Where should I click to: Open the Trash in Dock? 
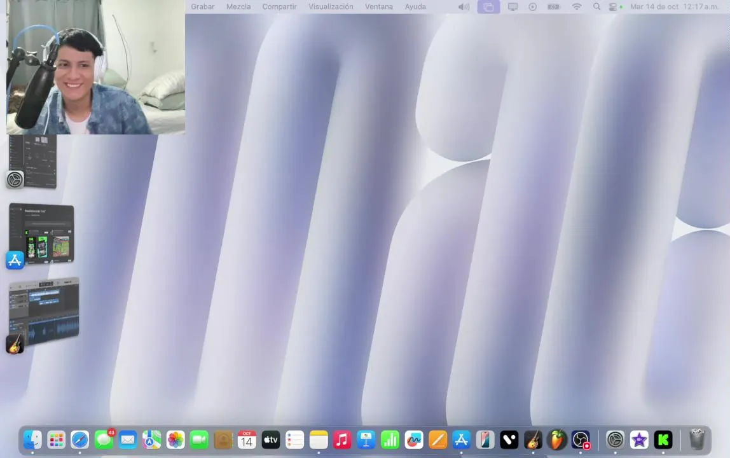(697, 440)
